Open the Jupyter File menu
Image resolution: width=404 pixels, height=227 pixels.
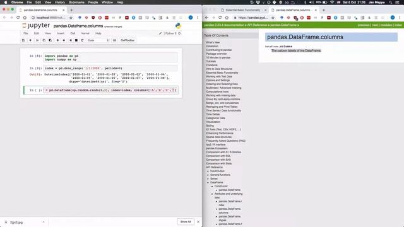click(25, 33)
